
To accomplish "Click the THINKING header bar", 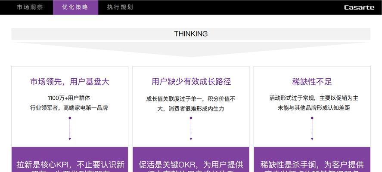I will pyautogui.click(x=191, y=34).
